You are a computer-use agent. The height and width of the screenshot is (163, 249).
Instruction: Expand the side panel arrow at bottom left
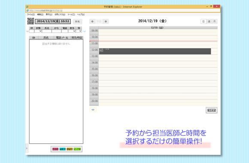point(27,148)
